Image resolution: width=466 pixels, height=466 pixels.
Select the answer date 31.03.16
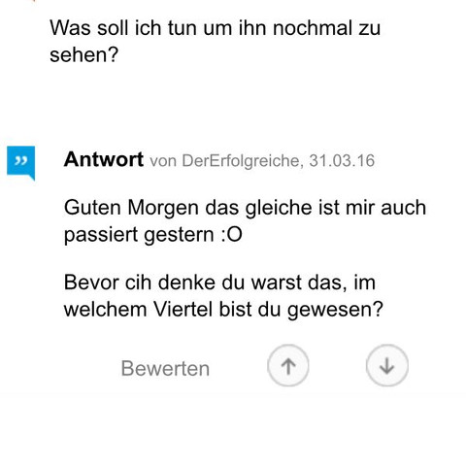coord(342,160)
